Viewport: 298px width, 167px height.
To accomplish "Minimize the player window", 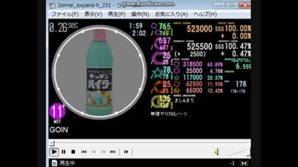I will click(x=219, y=5).
